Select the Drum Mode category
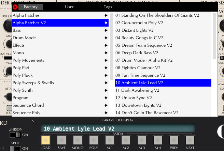Viewport: 224px width, 151px height. click(60, 38)
